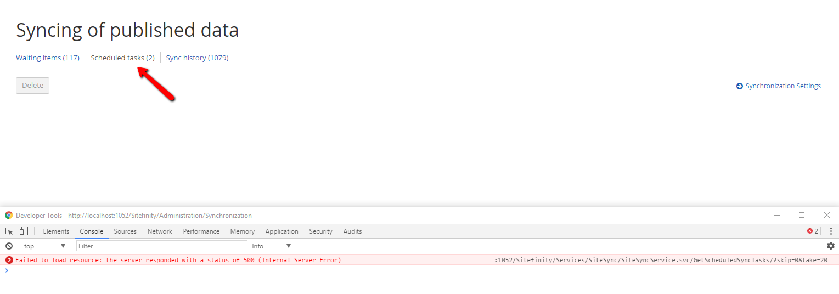Viewport: 839px width, 294px height.
Task: Focus the console Filter input field
Action: pyautogui.click(x=162, y=246)
